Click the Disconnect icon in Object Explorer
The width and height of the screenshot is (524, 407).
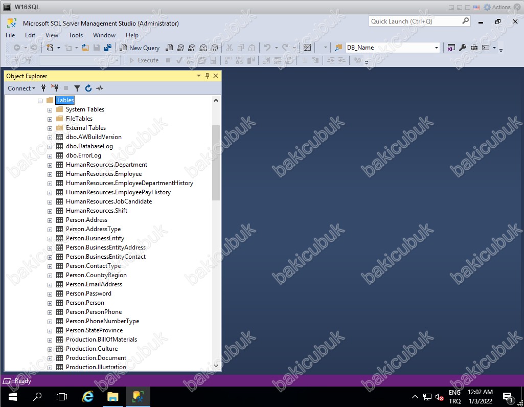coord(55,88)
